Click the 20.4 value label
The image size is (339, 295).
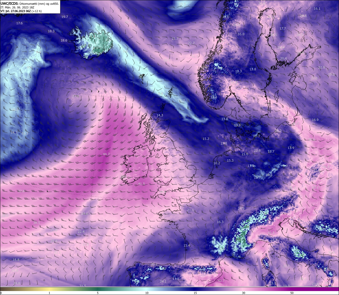pyautogui.click(x=283, y=58)
